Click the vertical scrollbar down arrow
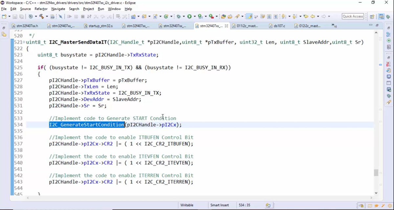 pos(376,193)
